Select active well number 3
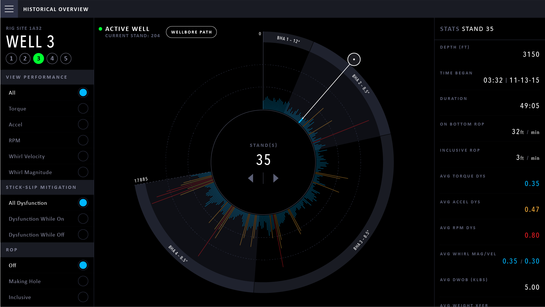The image size is (545, 307). 39,59
